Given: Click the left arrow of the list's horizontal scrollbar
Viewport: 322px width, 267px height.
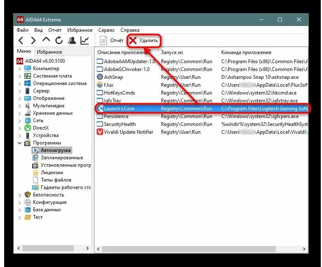Looking at the screenshot, I should (x=98, y=249).
